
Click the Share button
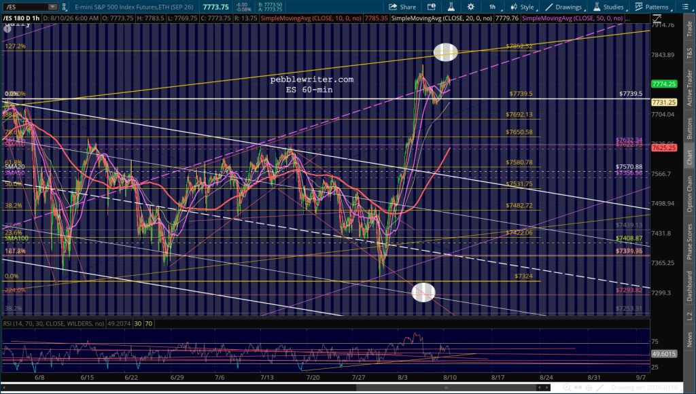402,7
